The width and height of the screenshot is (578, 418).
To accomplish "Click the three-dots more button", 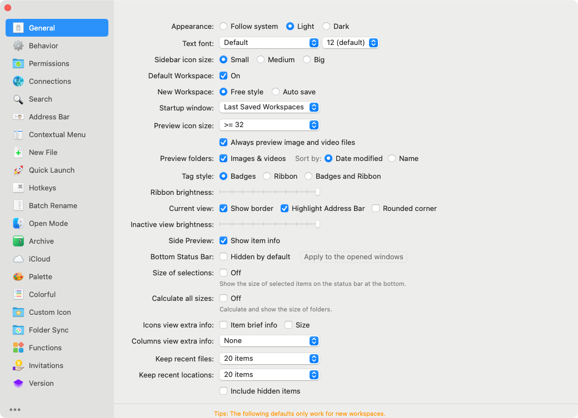I will click(15, 410).
